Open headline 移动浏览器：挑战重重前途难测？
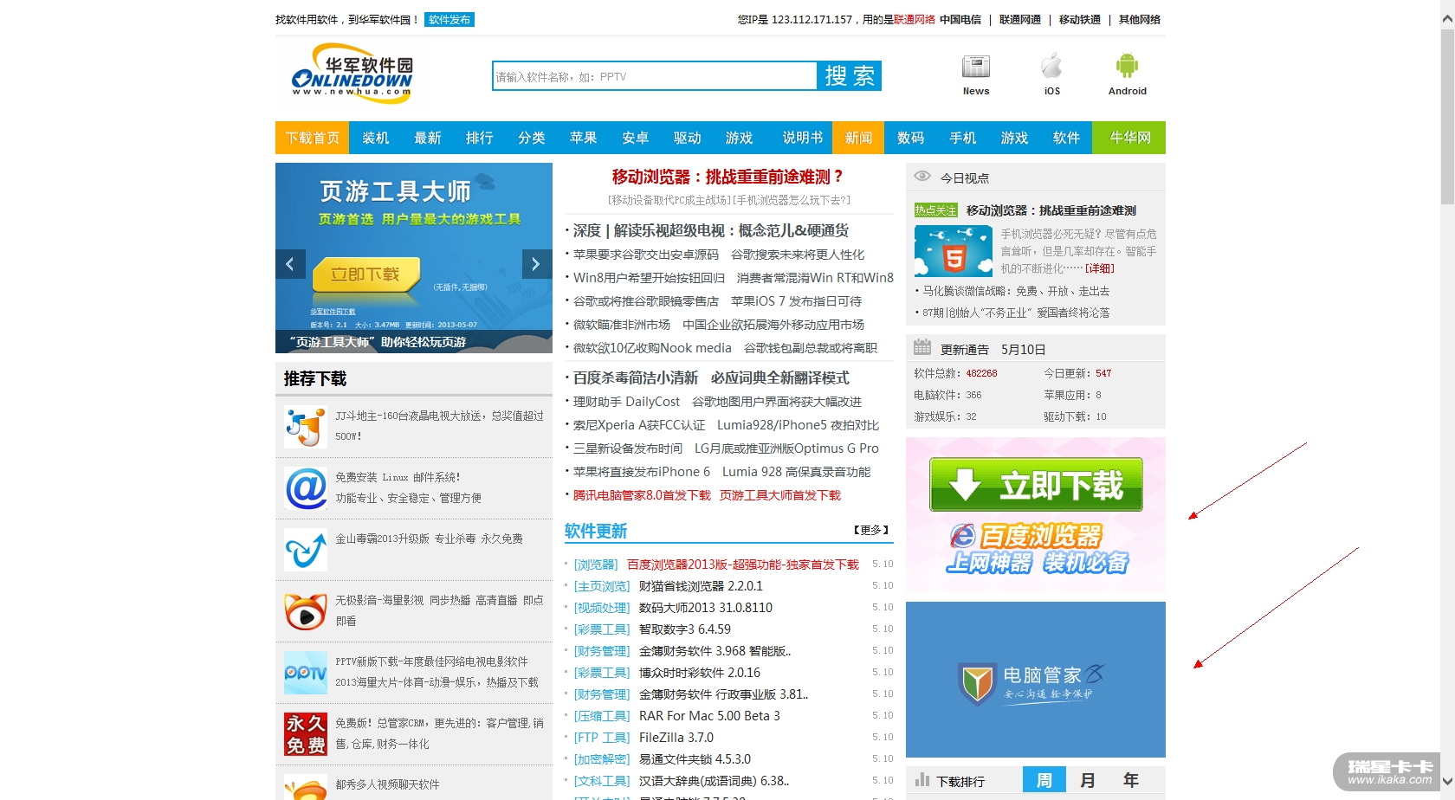 (728, 177)
